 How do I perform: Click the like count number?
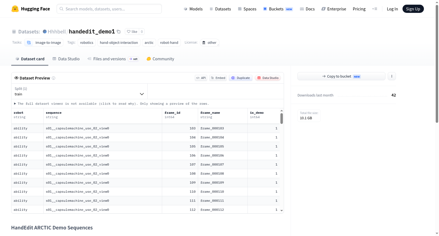tap(142, 32)
